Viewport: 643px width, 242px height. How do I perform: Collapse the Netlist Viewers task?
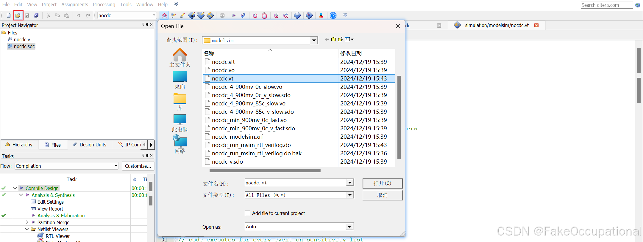coord(27,229)
